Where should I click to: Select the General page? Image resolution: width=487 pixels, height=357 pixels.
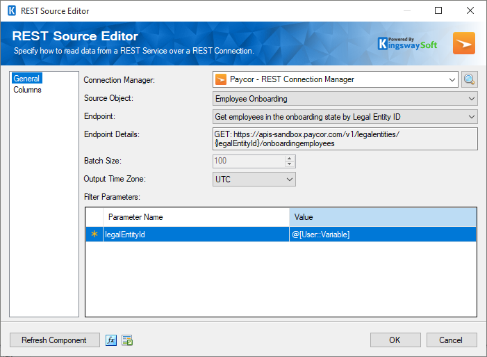pos(26,79)
